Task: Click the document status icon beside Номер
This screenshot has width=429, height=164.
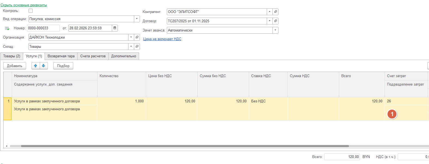Action: [7, 28]
